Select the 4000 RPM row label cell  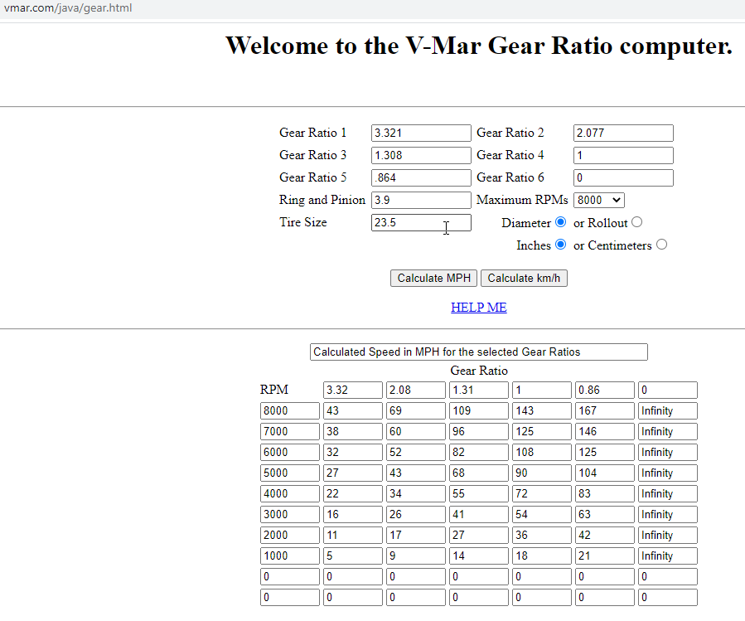pos(290,493)
